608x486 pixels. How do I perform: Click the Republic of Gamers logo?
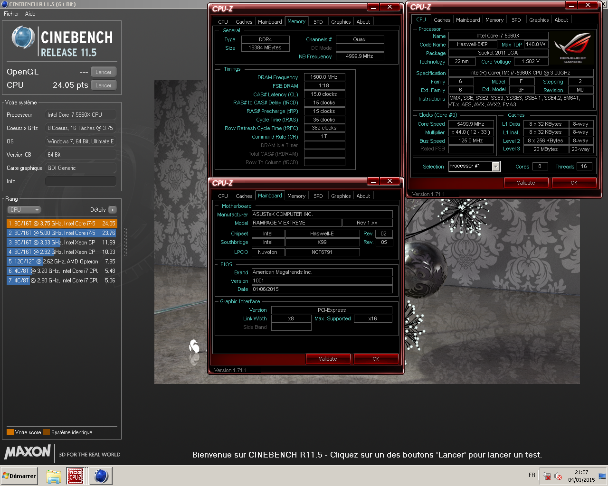pyautogui.click(x=572, y=48)
